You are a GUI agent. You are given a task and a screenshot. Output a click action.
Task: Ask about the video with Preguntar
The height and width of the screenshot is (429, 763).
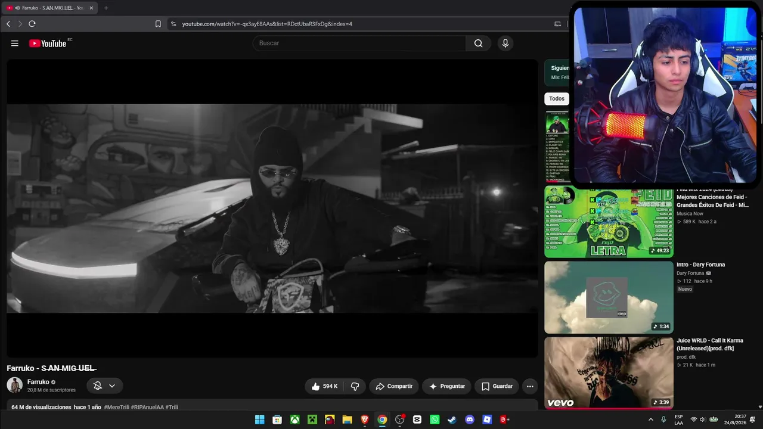click(446, 386)
